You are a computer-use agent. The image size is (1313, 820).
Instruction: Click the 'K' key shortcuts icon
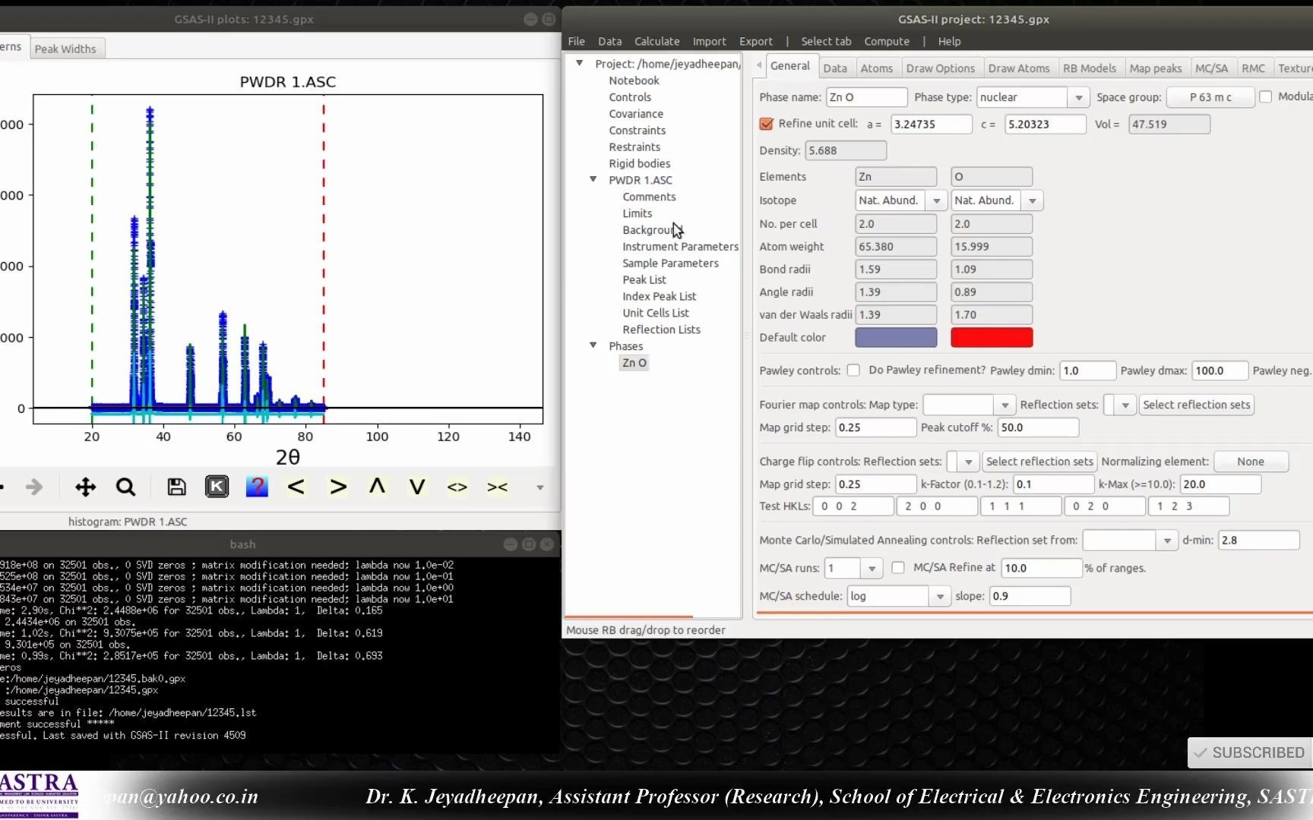[217, 487]
